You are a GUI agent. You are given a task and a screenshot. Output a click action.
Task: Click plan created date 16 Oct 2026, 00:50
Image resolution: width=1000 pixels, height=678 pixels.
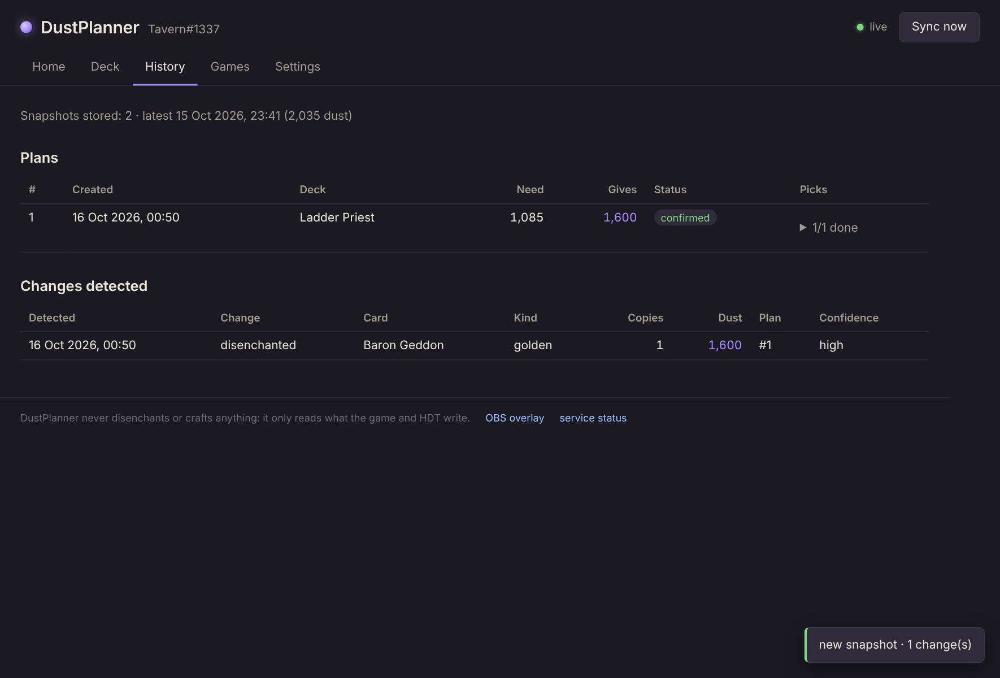(126, 218)
